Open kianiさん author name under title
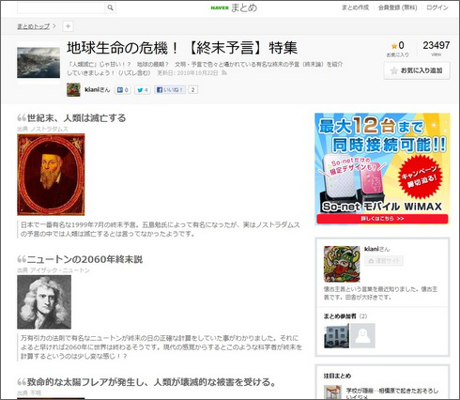This screenshot has width=460, height=400. pos(98,90)
